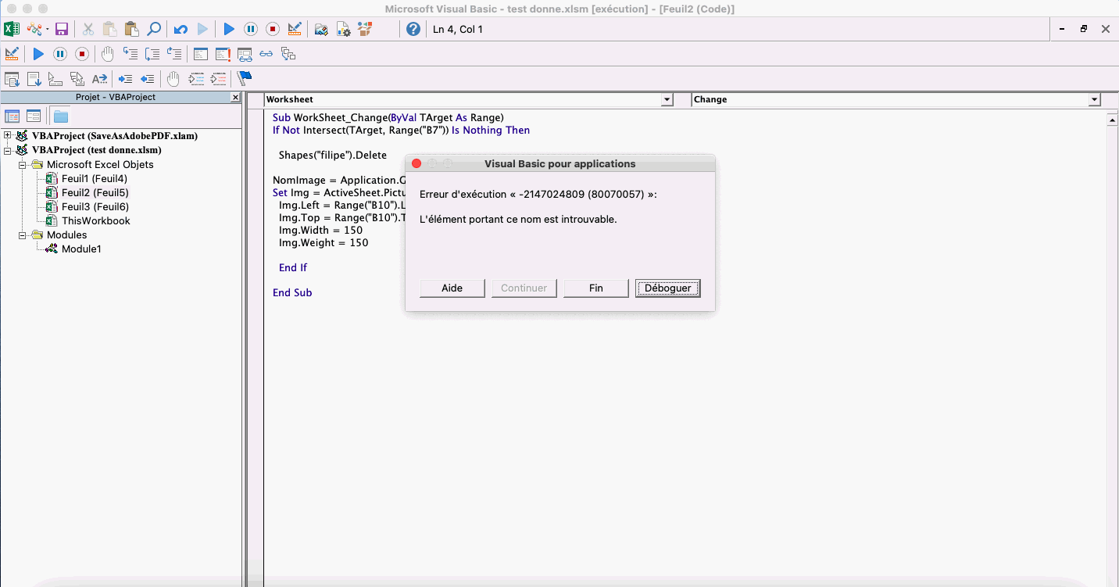The image size is (1119, 587).
Task: Toggle a bookmark with the blue flag icon
Action: tap(245, 78)
